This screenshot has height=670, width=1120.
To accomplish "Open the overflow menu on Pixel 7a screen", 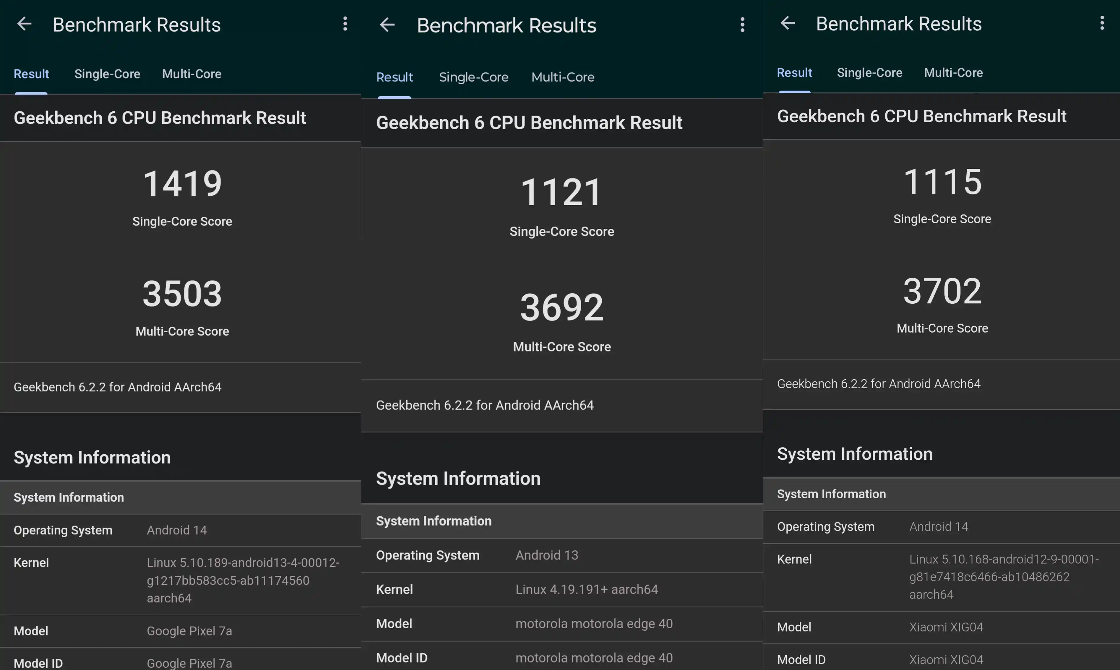I will coord(345,24).
